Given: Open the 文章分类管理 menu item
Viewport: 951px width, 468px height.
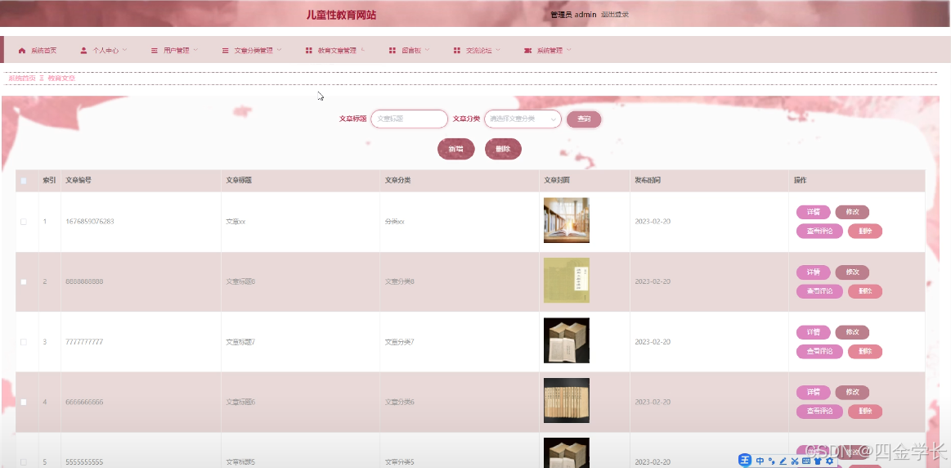Looking at the screenshot, I should (252, 51).
